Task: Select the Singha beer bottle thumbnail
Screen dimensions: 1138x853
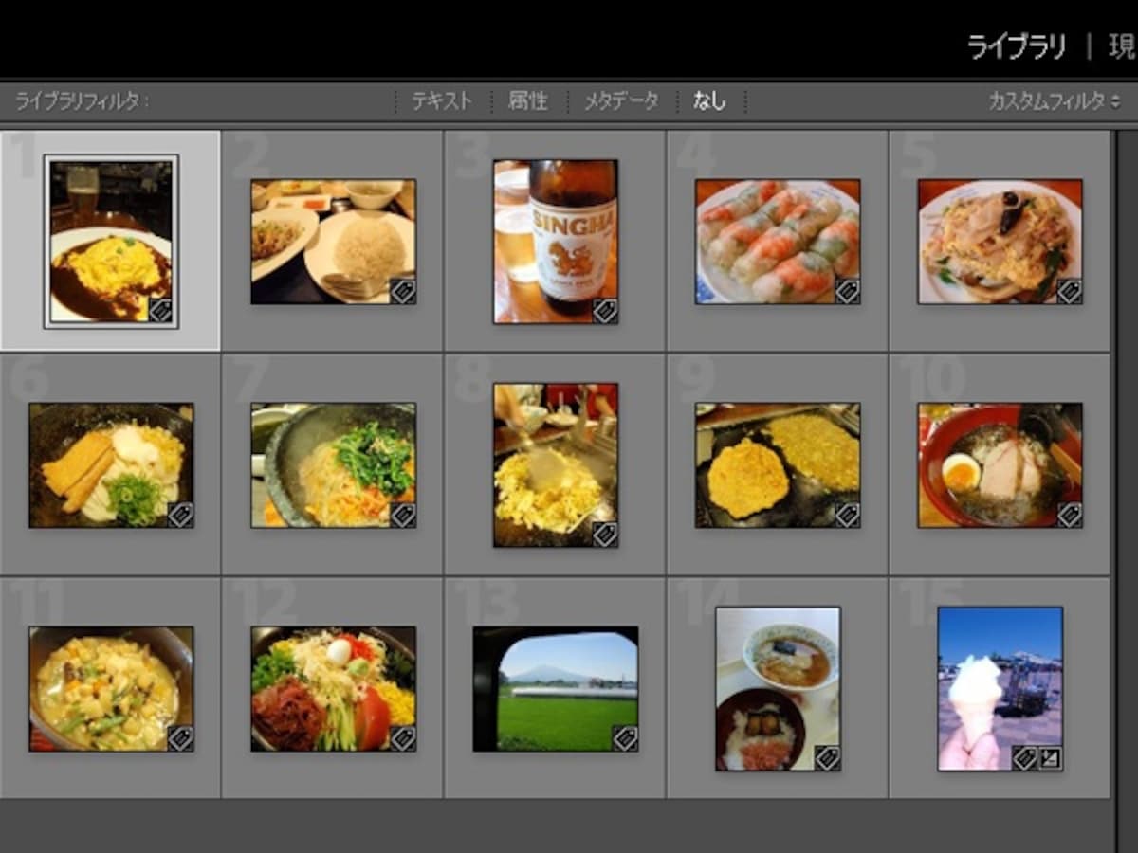Action: (x=556, y=241)
